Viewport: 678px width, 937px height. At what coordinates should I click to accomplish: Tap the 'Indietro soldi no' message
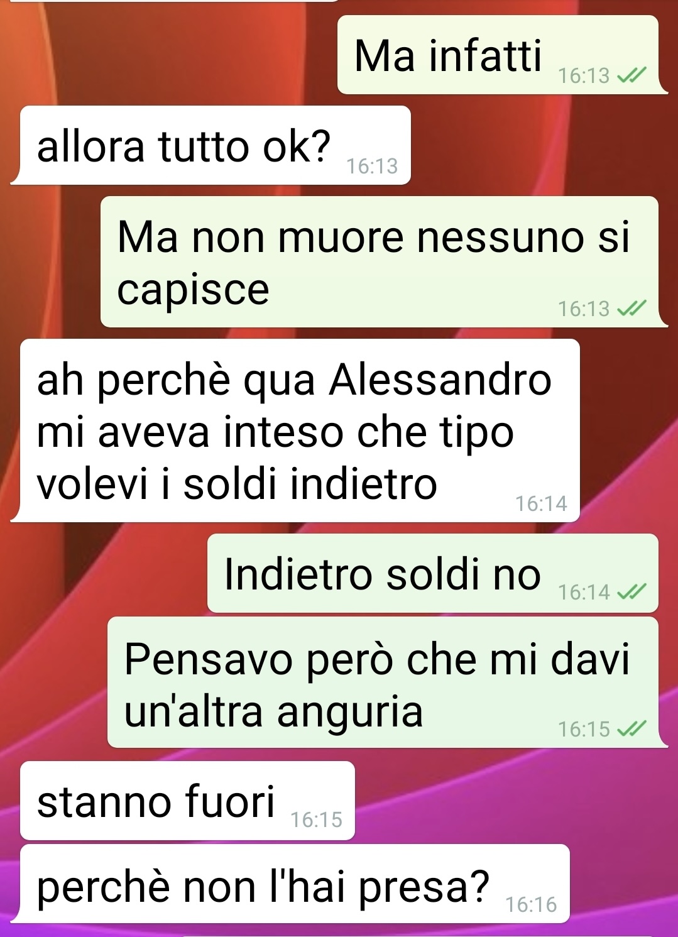[433, 573]
